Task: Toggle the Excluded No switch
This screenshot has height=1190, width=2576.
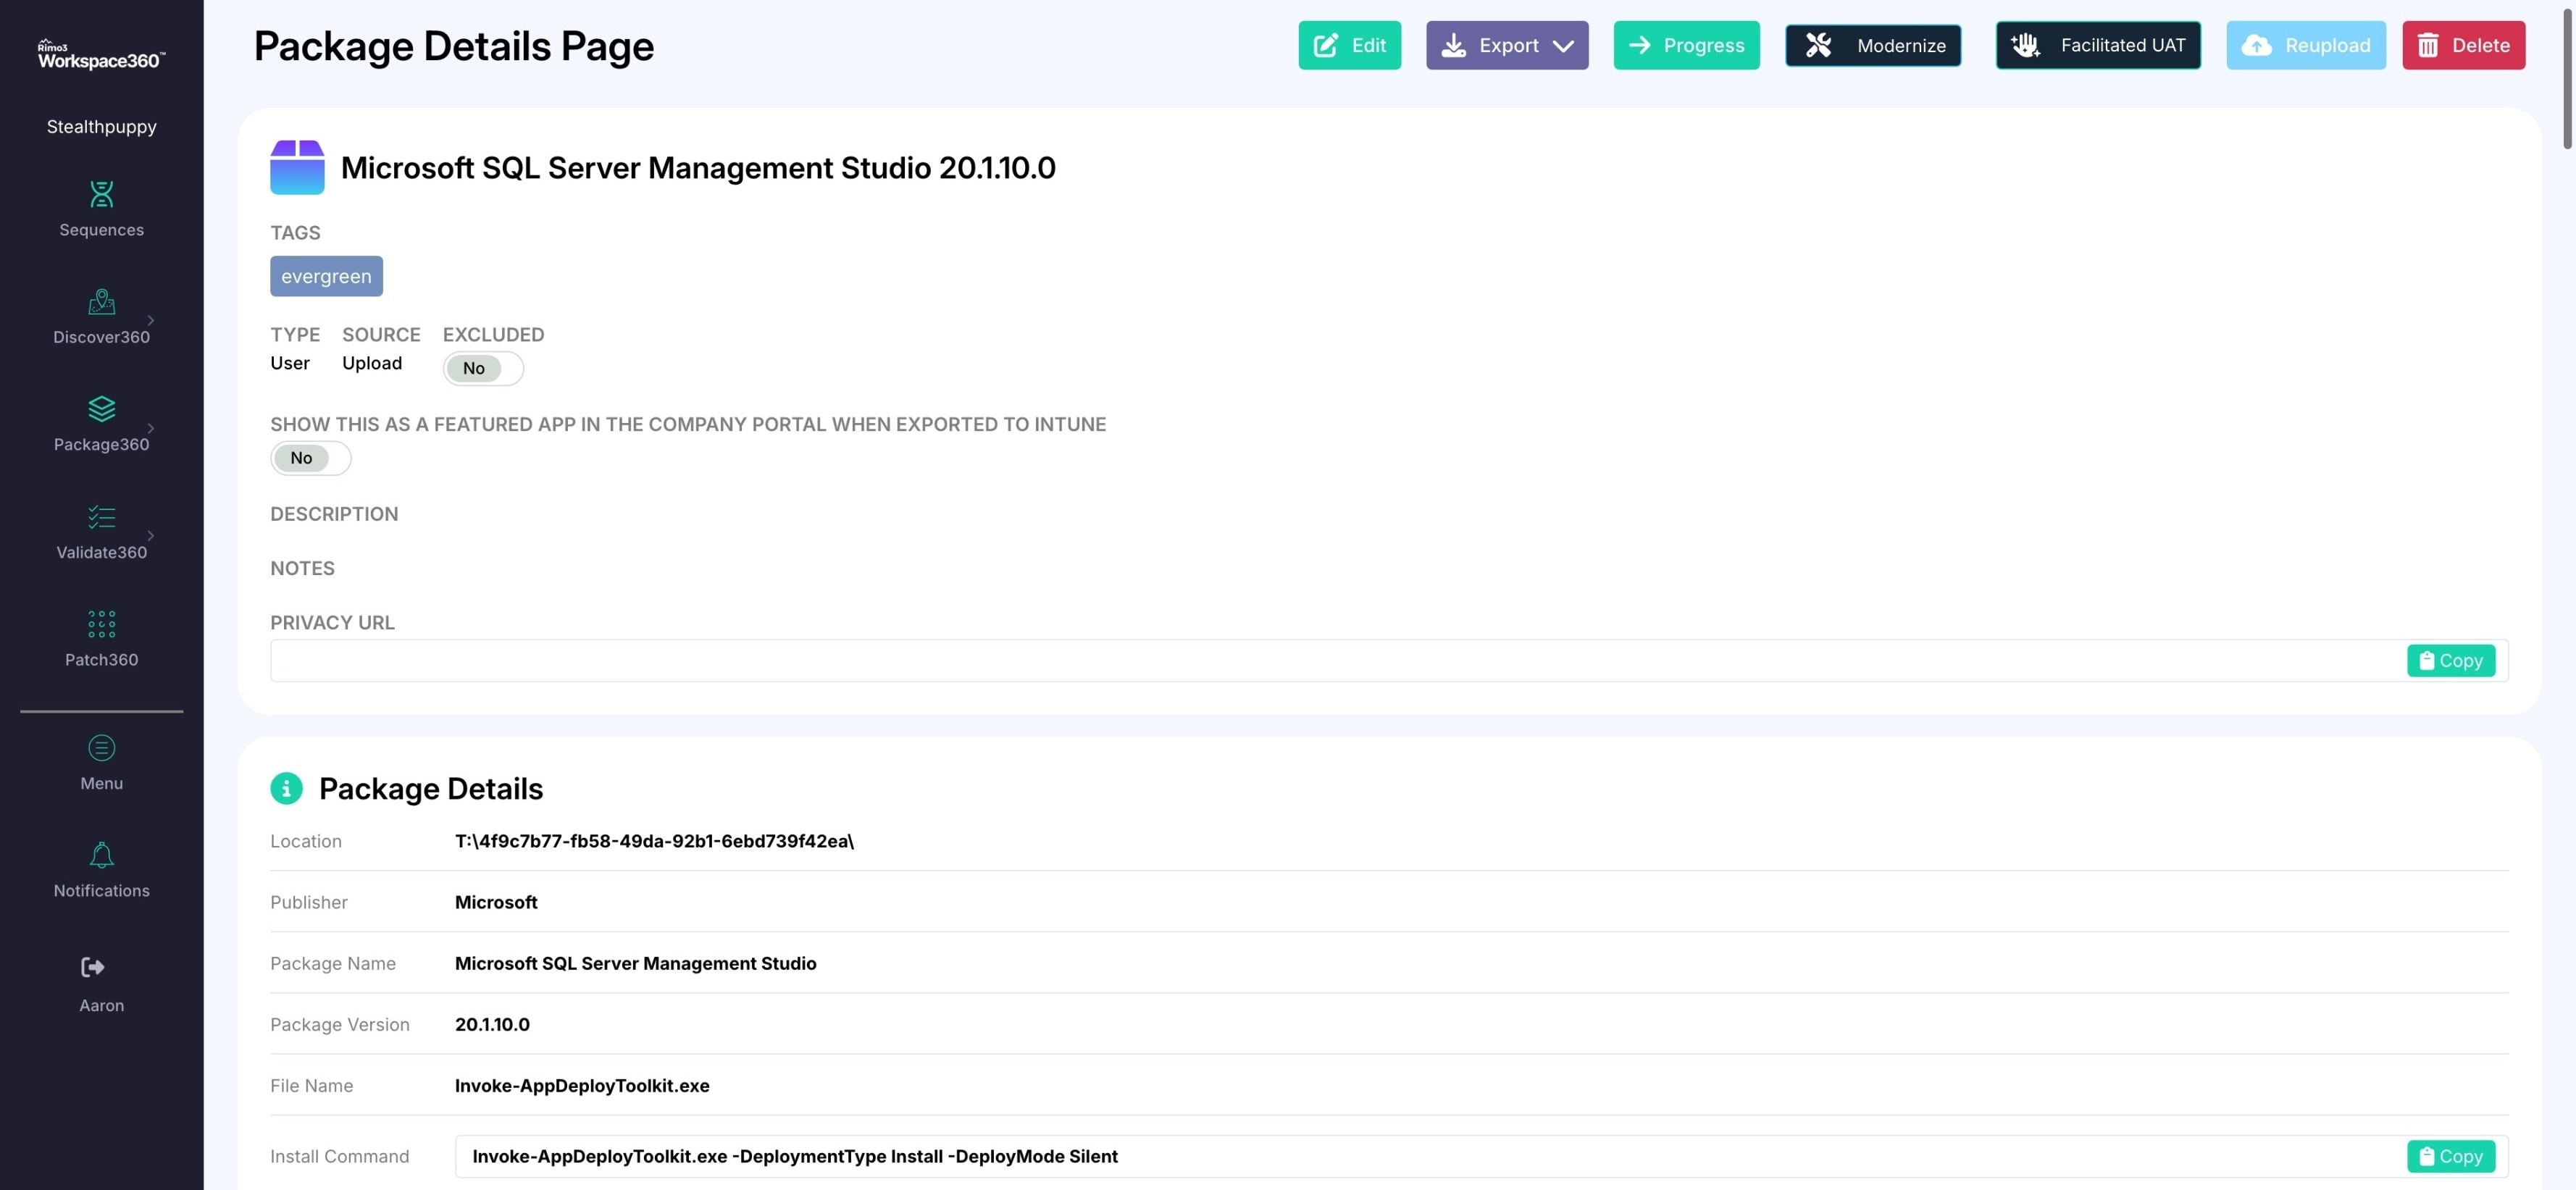Action: coord(483,368)
